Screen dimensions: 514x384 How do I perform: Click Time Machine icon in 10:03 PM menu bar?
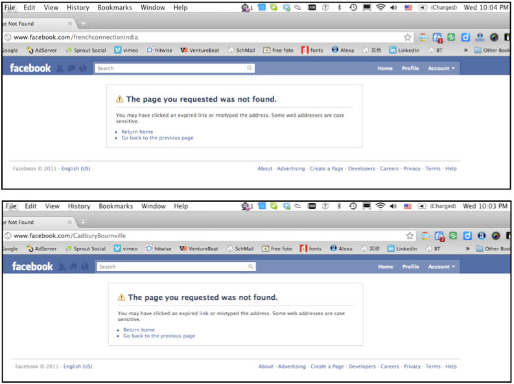(353, 206)
